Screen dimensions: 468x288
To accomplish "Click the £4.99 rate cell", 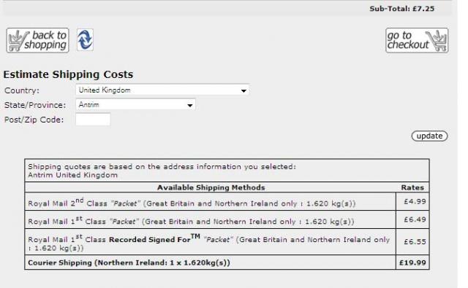I will tap(412, 202).
